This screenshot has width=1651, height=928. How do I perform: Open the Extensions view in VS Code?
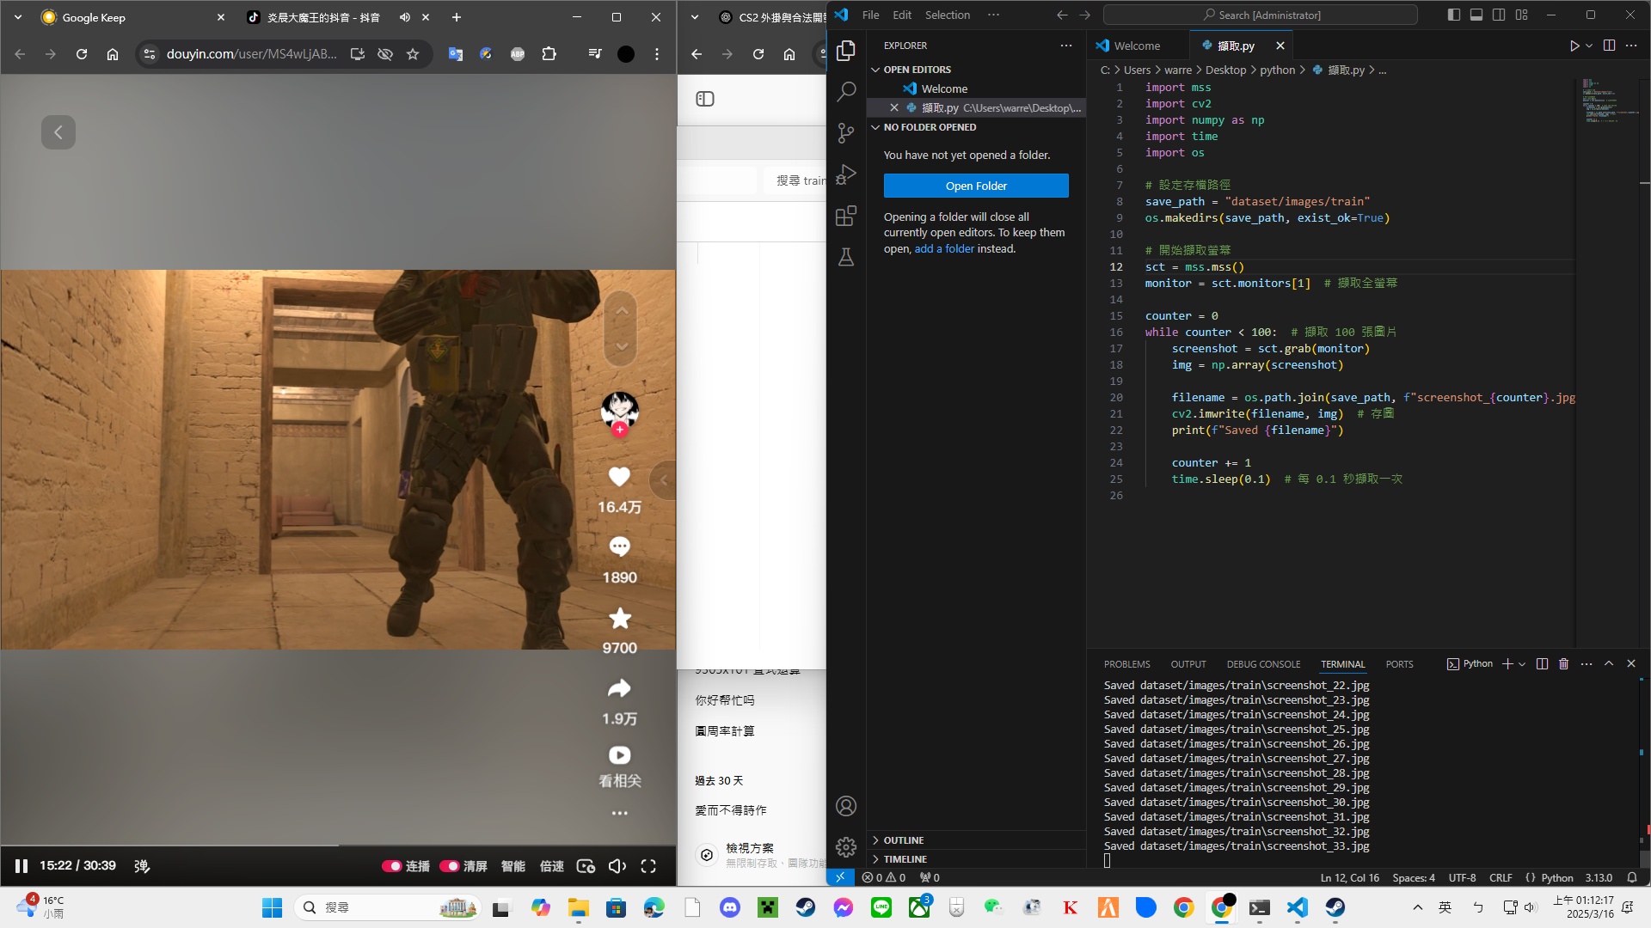pos(846,215)
